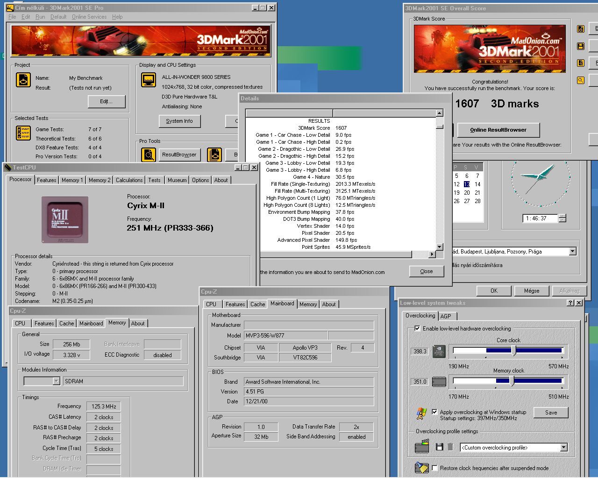
Task: Click the Cyrix MII chip image in TestCPU
Action: (64, 220)
